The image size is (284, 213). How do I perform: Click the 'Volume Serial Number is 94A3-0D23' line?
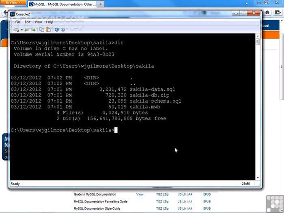(x=64, y=54)
